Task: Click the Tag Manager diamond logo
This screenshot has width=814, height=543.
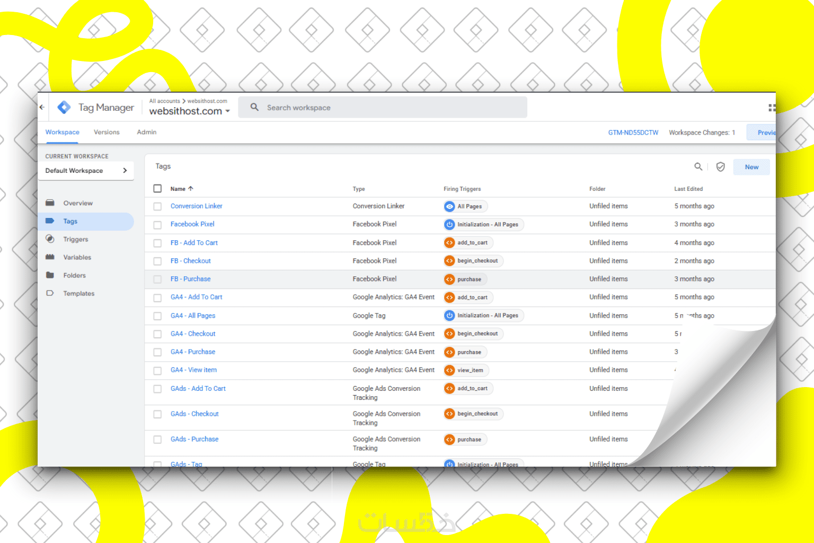Action: point(64,107)
